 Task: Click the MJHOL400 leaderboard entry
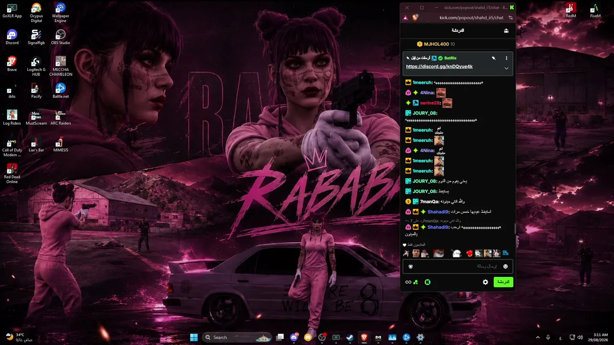click(436, 44)
